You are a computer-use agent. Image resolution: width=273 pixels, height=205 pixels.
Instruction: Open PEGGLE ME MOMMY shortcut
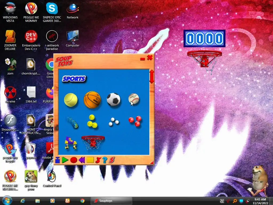click(x=31, y=12)
